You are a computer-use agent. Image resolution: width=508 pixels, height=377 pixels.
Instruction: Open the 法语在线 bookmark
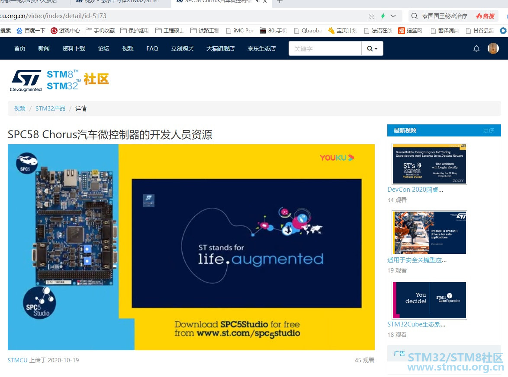pyautogui.click(x=378, y=30)
